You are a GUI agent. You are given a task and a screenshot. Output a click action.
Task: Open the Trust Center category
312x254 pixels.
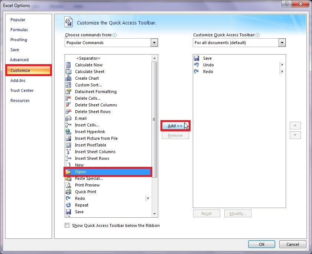coord(22,90)
